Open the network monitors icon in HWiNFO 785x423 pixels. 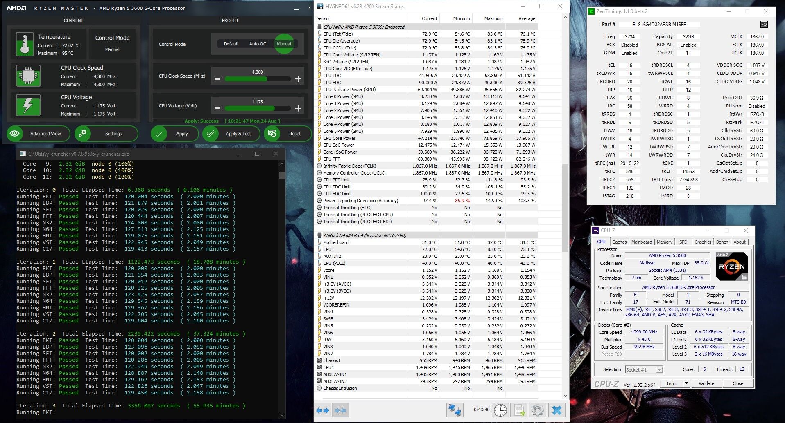(x=455, y=410)
